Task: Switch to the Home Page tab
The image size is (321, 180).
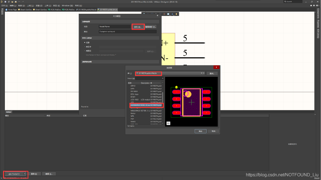Action: 11,9
